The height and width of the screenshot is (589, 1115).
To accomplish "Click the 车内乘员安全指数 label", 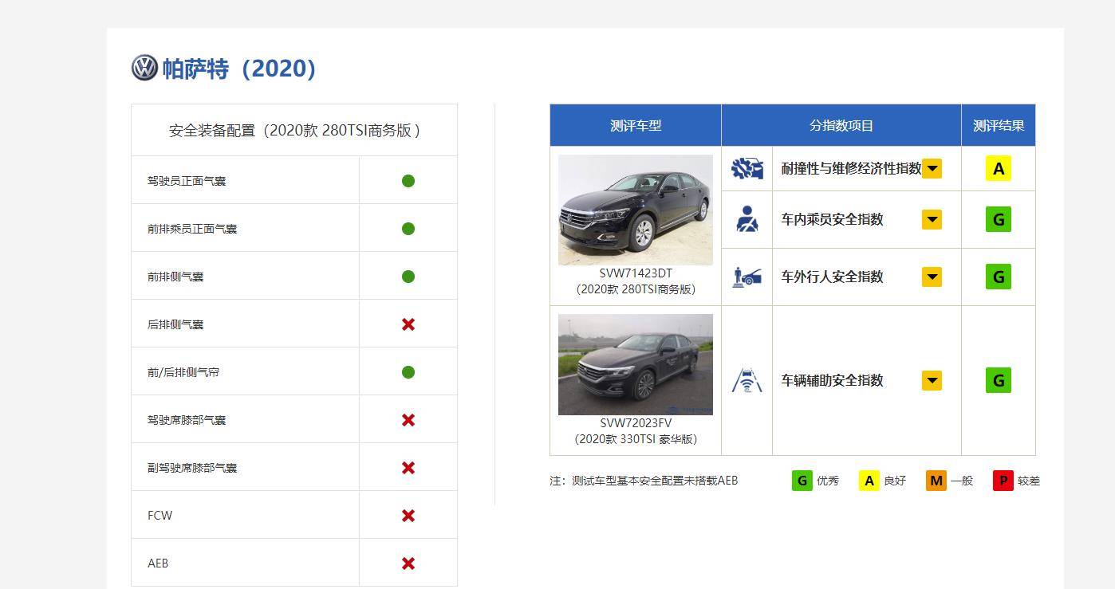I will [x=832, y=219].
